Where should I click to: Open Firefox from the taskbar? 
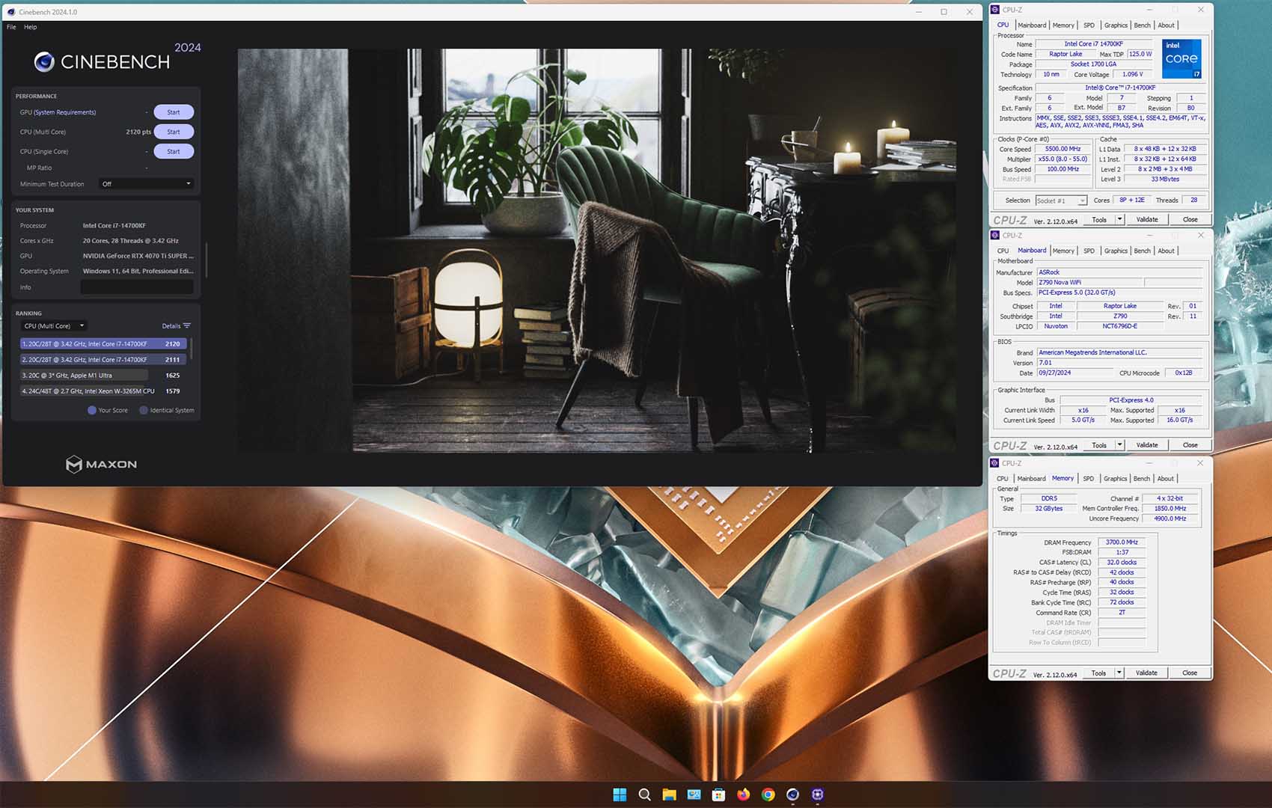[743, 795]
